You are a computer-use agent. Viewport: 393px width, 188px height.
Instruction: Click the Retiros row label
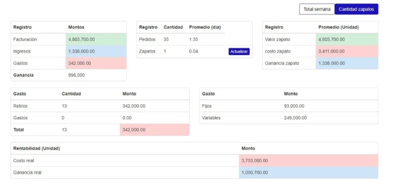20,106
